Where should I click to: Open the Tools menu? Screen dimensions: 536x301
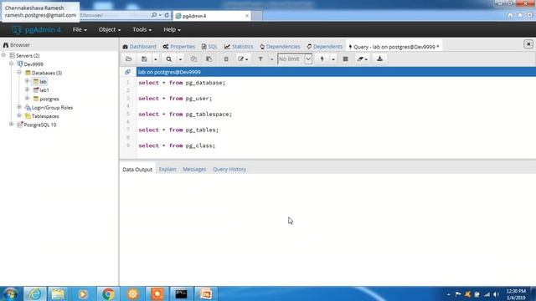(142, 30)
